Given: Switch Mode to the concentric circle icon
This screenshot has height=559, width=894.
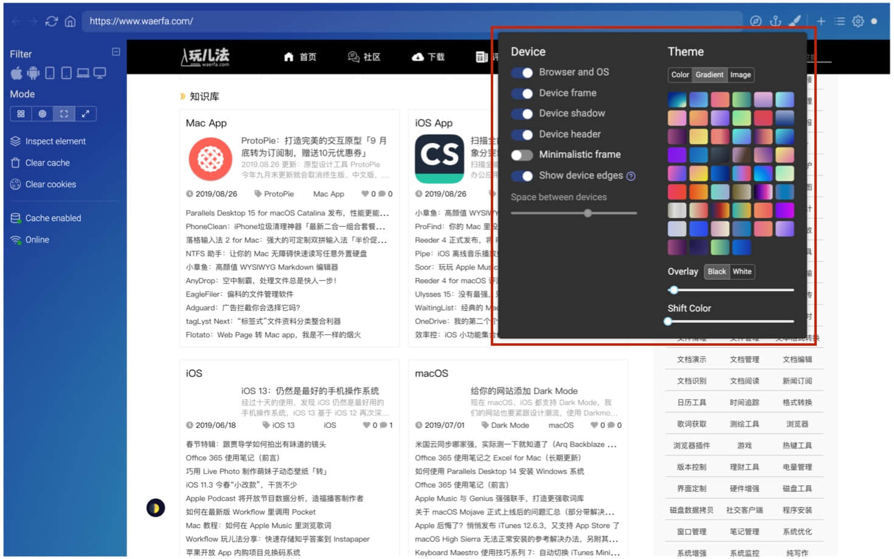Looking at the screenshot, I should coord(42,114).
